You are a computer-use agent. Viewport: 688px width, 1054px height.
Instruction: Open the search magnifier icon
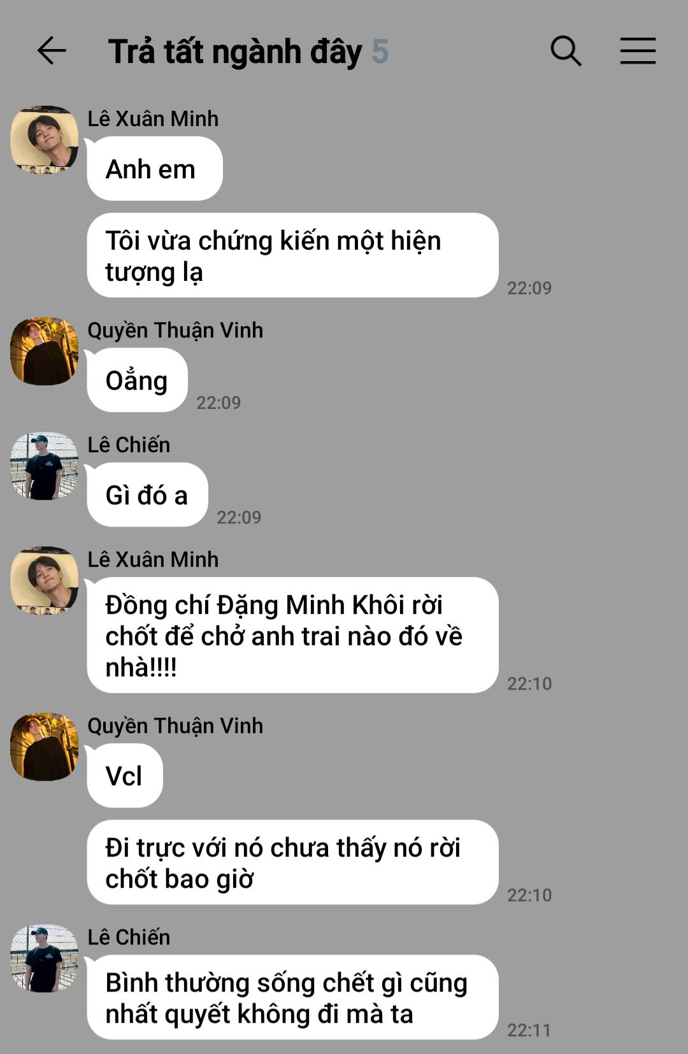coord(566,51)
